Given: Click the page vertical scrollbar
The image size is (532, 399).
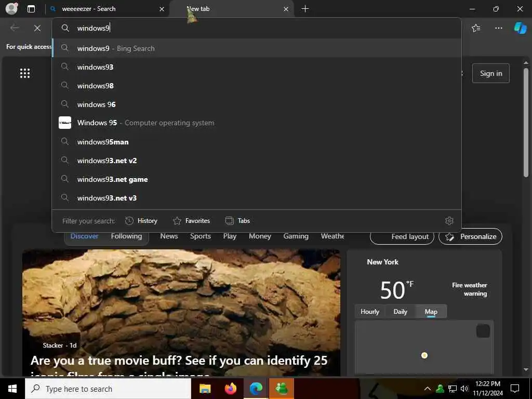Looking at the screenshot, I should 526,122.
